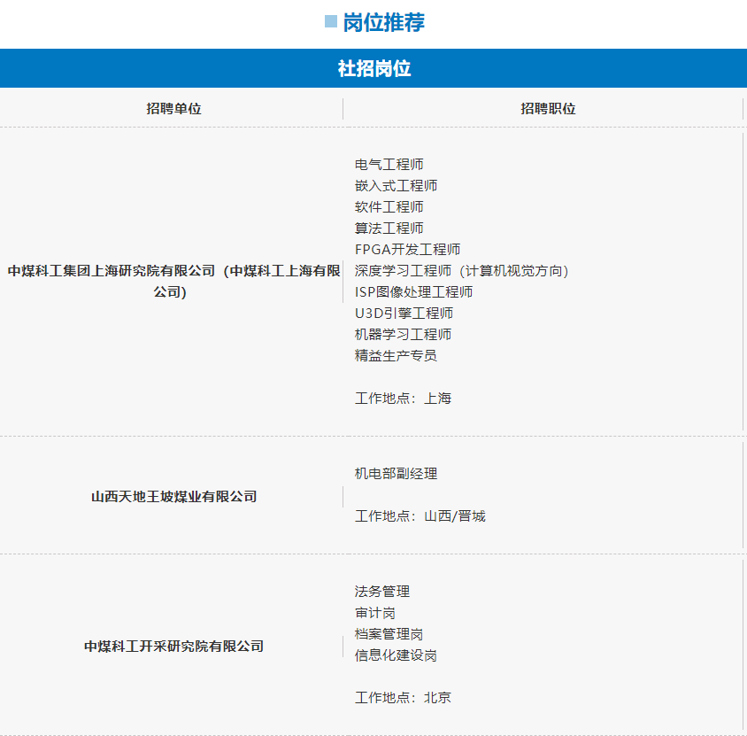Click 嵌入式工程师 job title

[396, 186]
